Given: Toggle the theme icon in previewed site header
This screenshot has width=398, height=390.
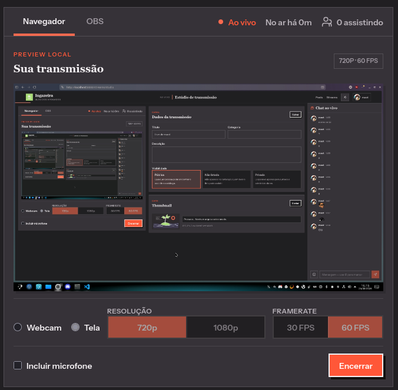Looking at the screenshot, I should pyautogui.click(x=345, y=98).
